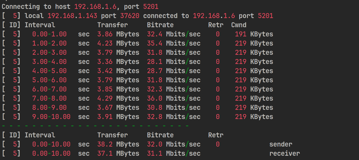The image size is (359, 160).
Task: Click the 30.8 Mbits/sec bitrate
Action: [x=174, y=107]
